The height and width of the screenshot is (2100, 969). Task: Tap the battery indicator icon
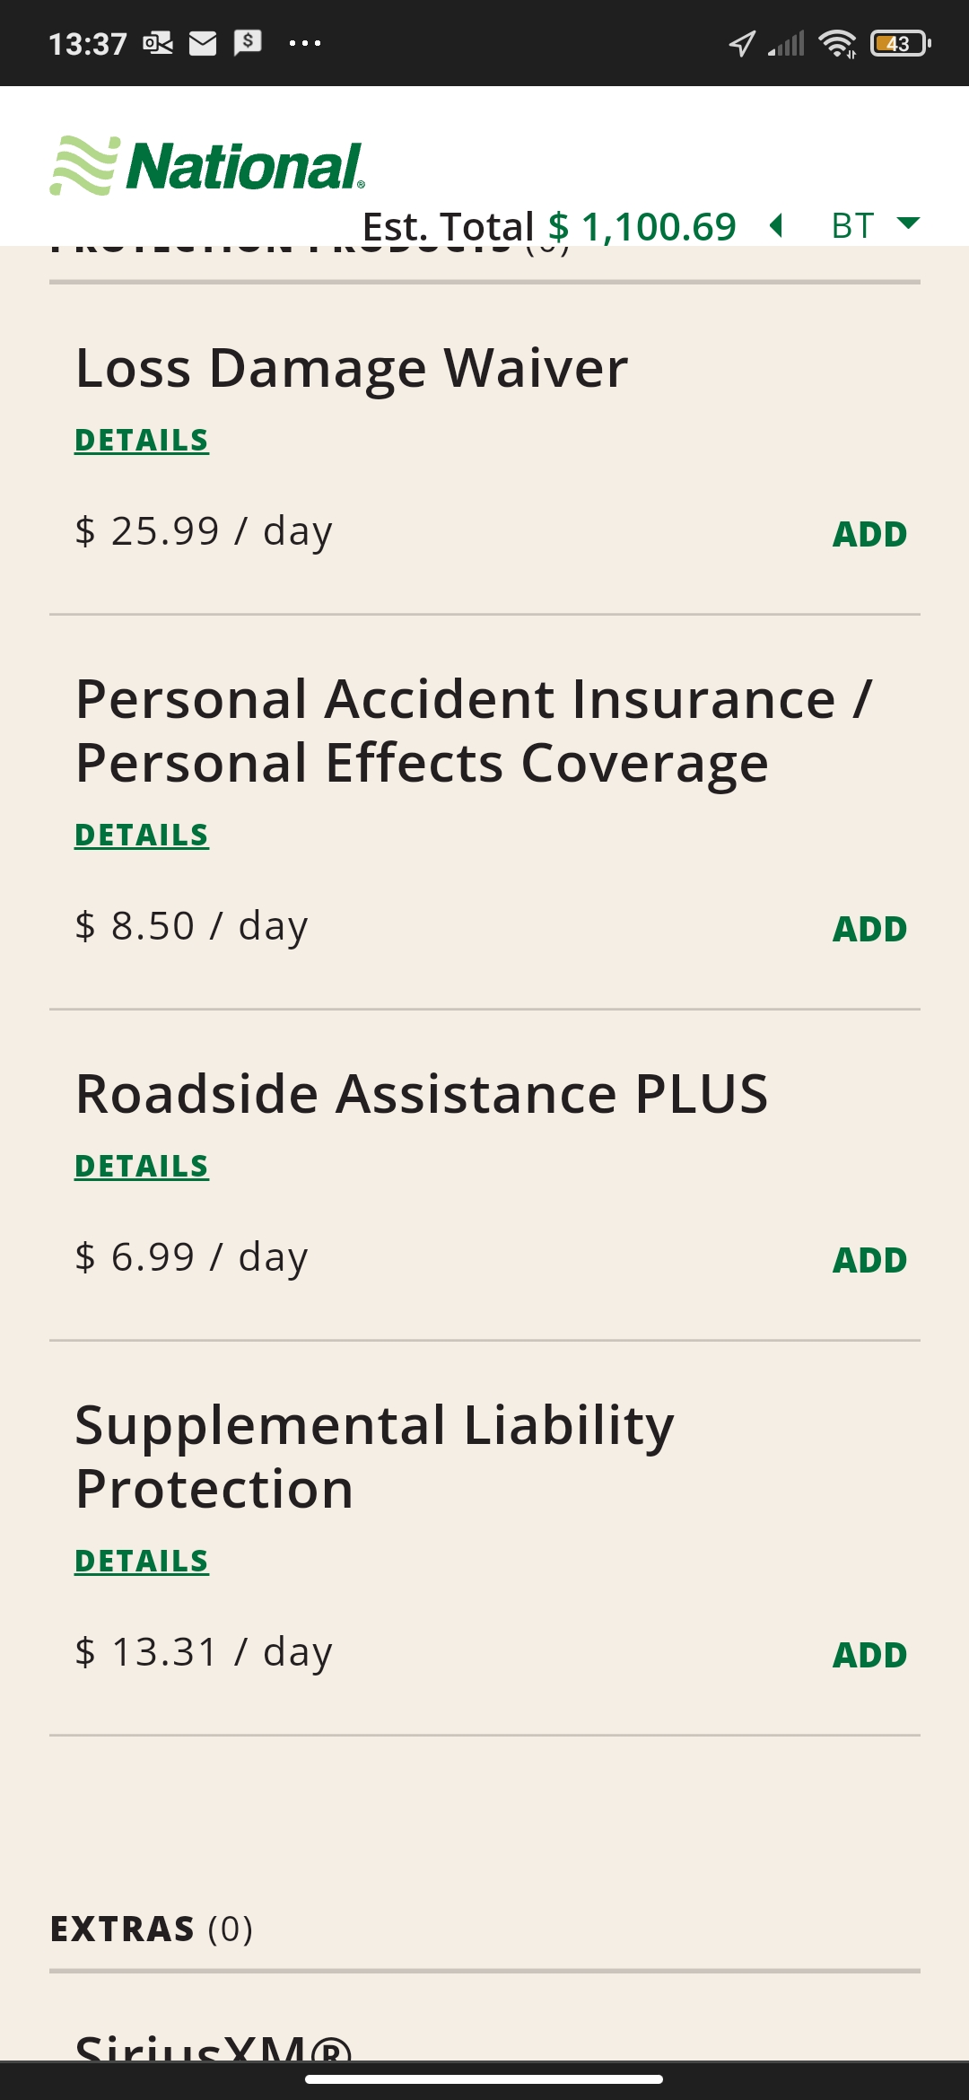coord(900,43)
